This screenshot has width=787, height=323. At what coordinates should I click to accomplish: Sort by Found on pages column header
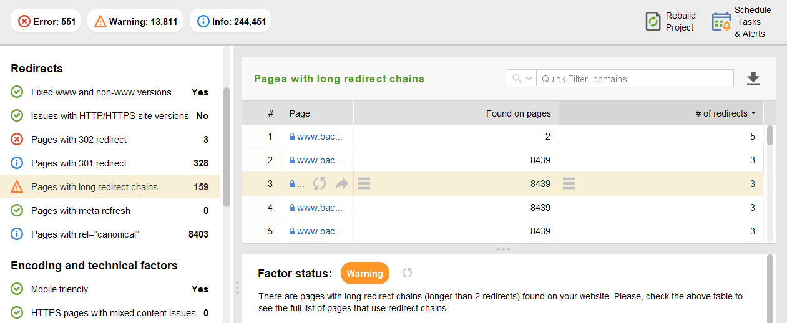pyautogui.click(x=456, y=113)
